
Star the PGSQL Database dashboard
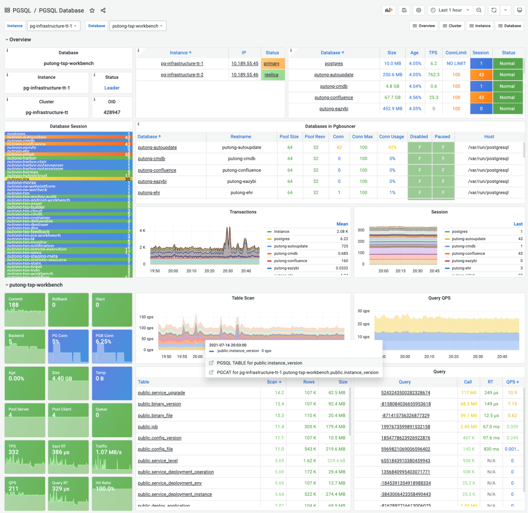tap(92, 10)
